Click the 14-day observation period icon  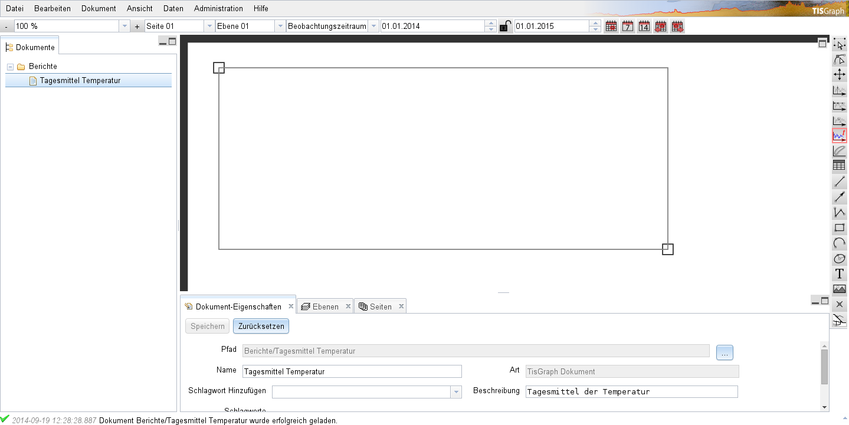click(644, 26)
